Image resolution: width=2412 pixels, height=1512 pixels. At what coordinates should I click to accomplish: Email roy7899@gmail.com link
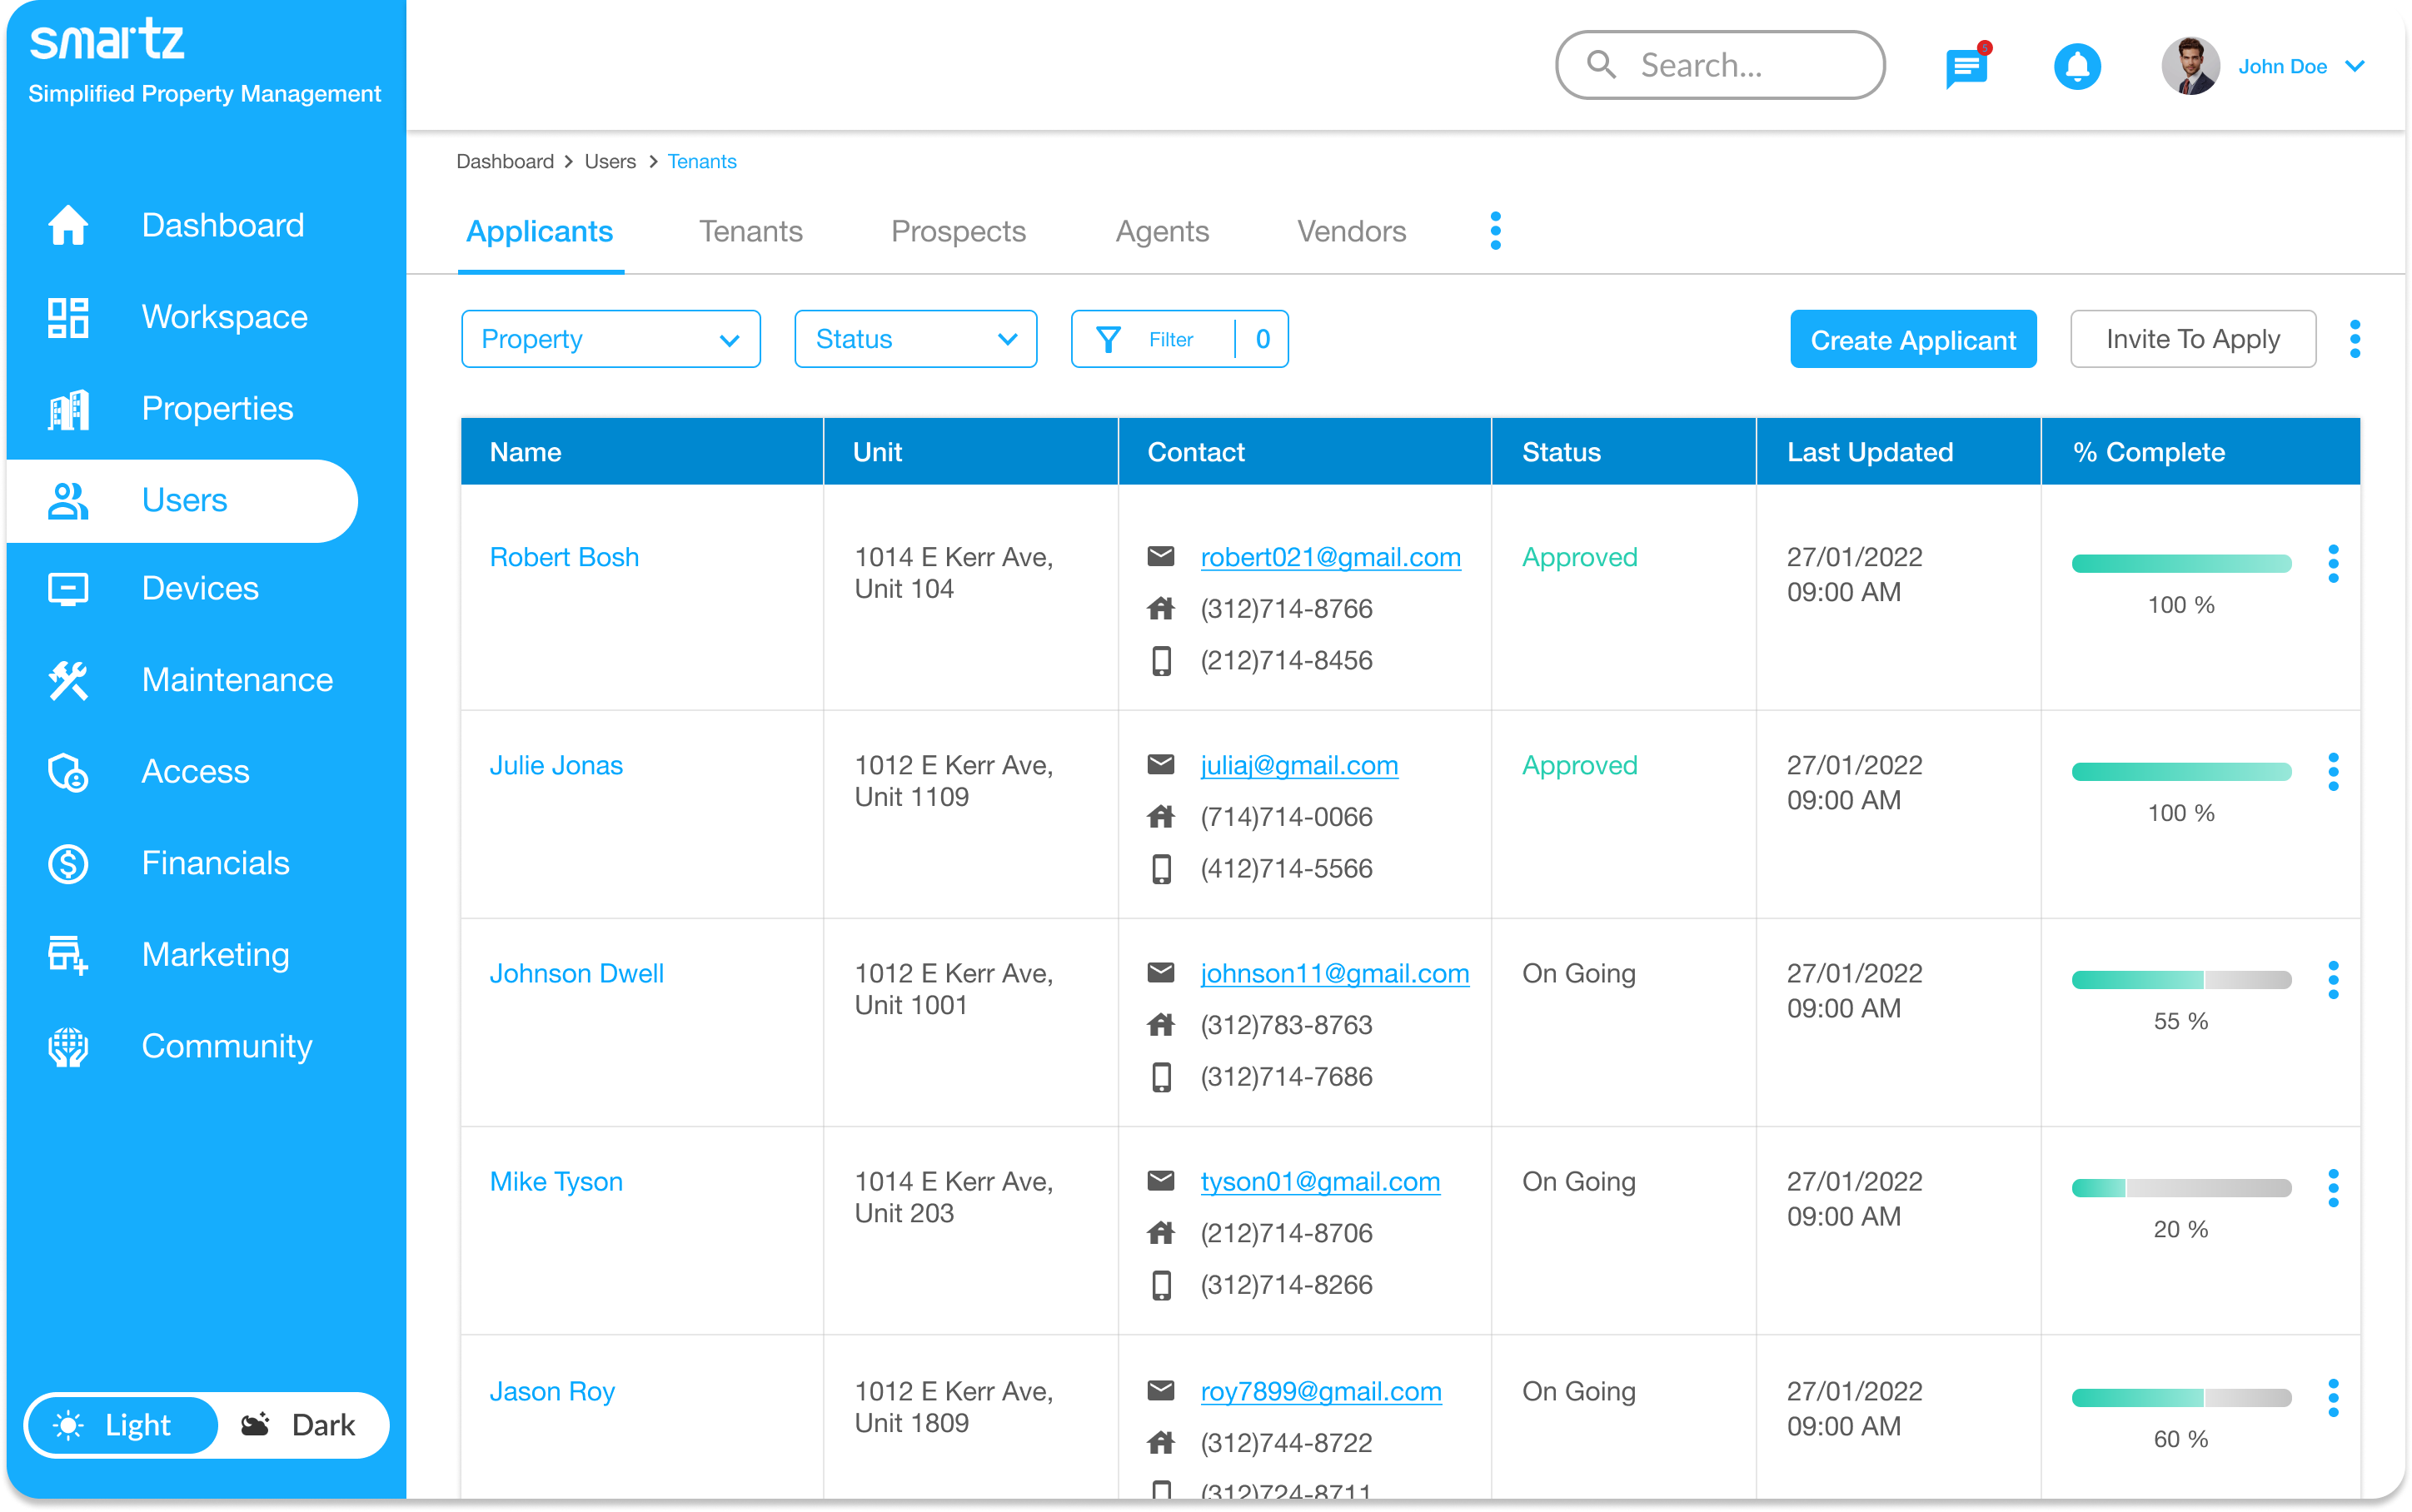pos(1321,1391)
